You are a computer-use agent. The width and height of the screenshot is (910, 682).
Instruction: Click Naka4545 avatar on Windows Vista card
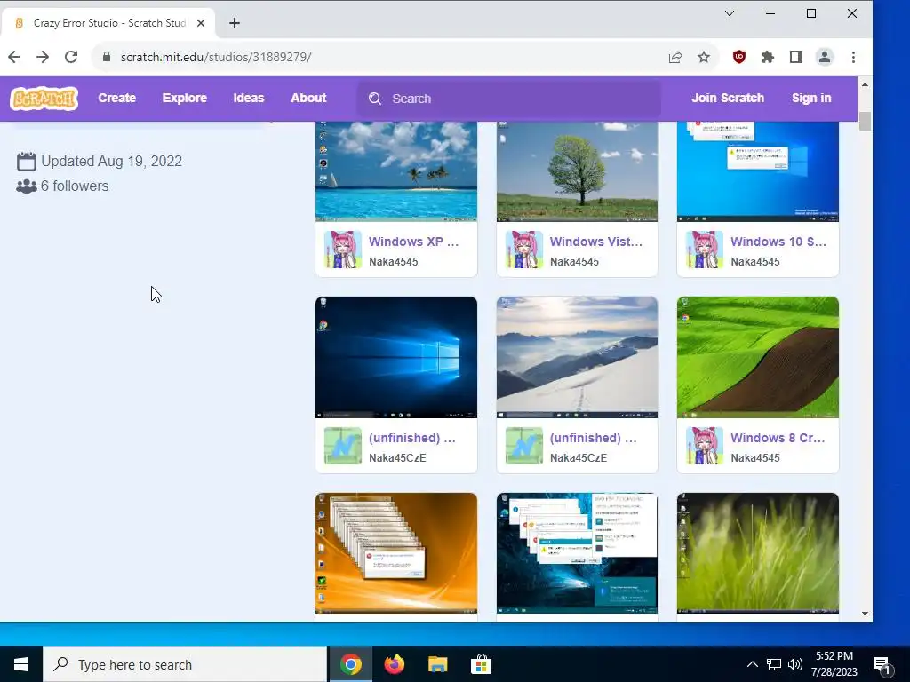point(524,250)
